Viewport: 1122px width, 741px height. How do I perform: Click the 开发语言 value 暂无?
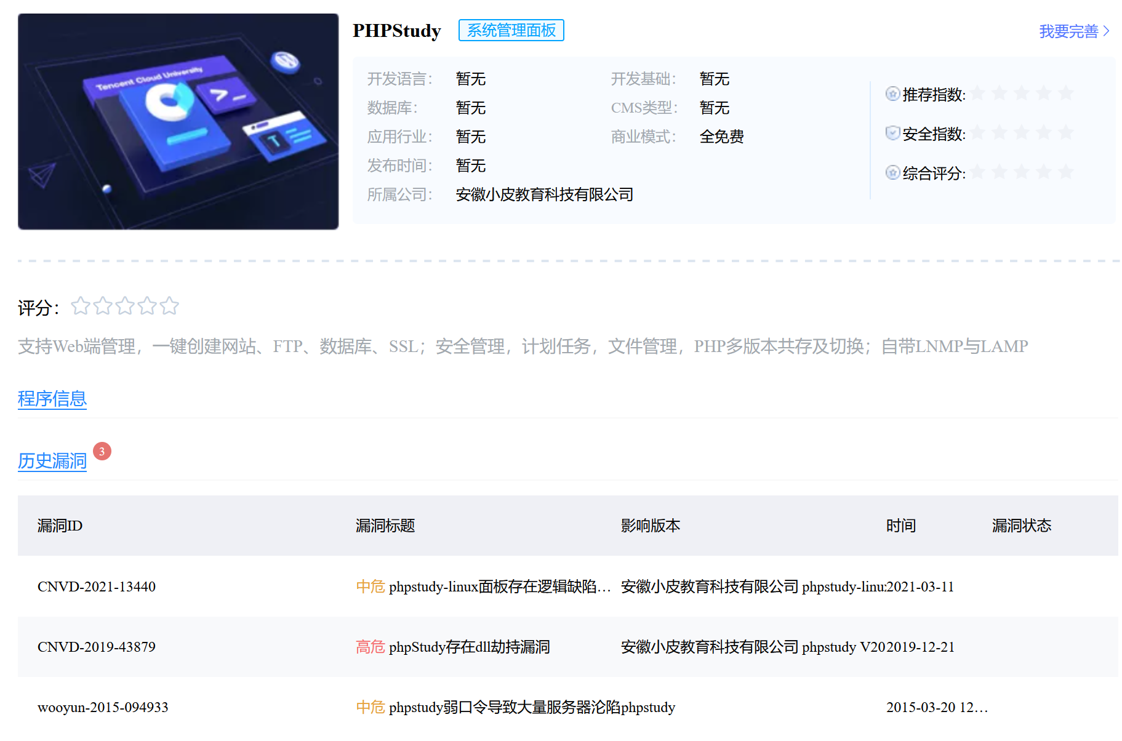(471, 79)
